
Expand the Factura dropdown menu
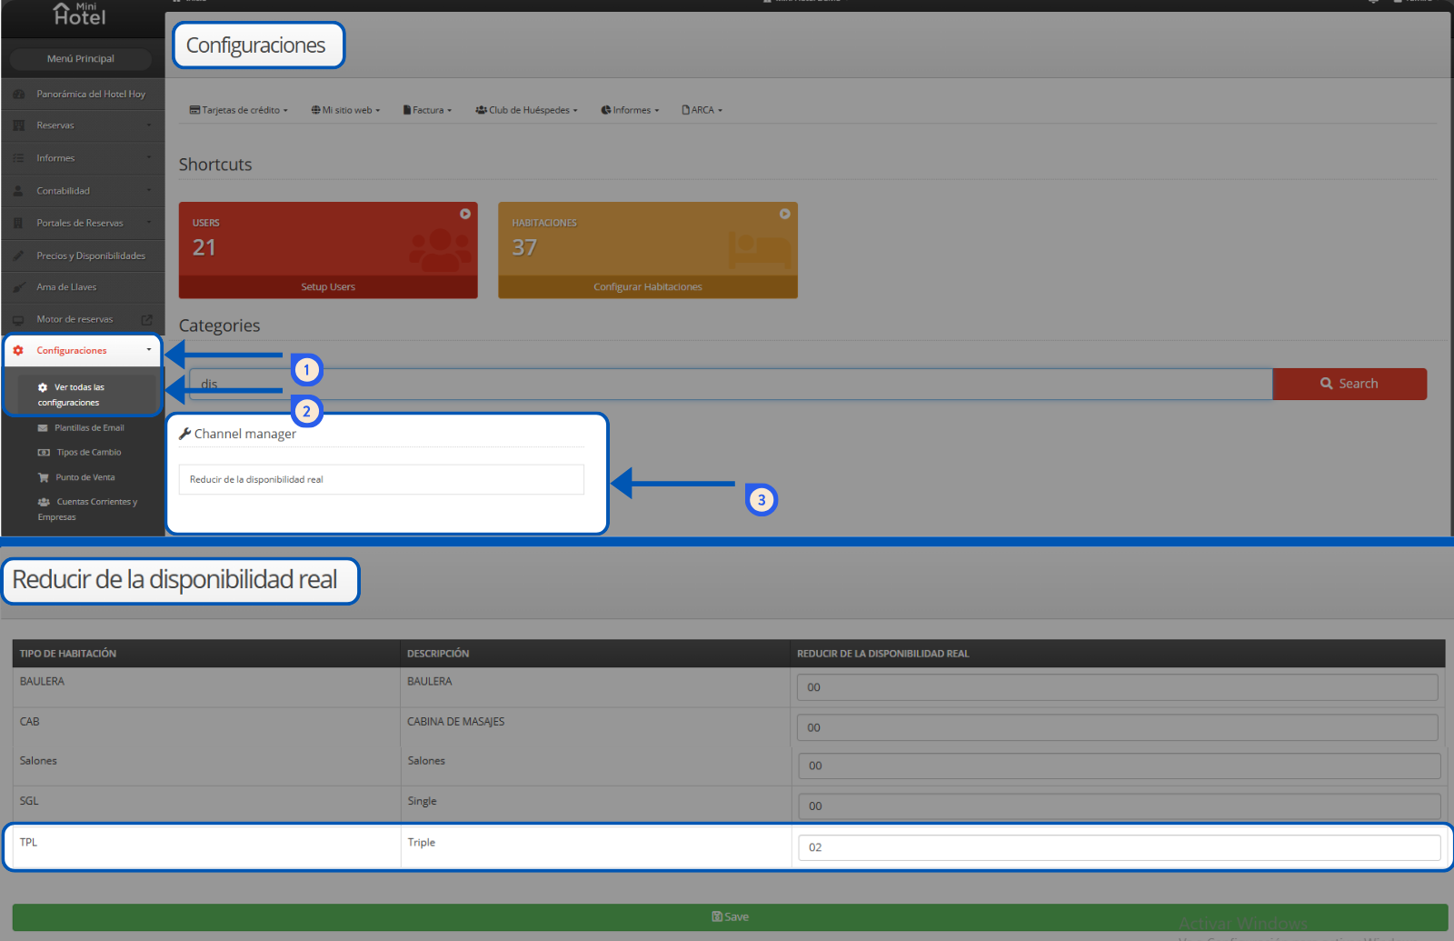pos(427,110)
